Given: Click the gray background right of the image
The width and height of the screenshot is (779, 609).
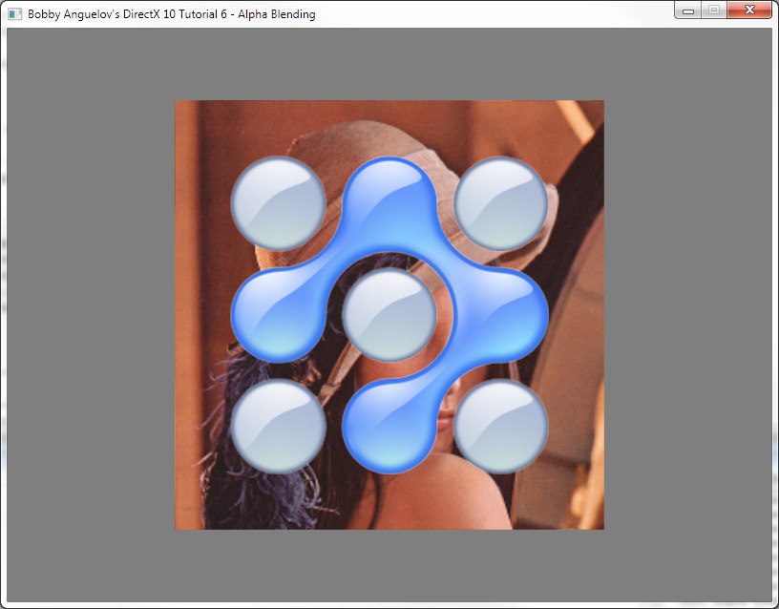Looking at the screenshot, I should coord(687,315).
